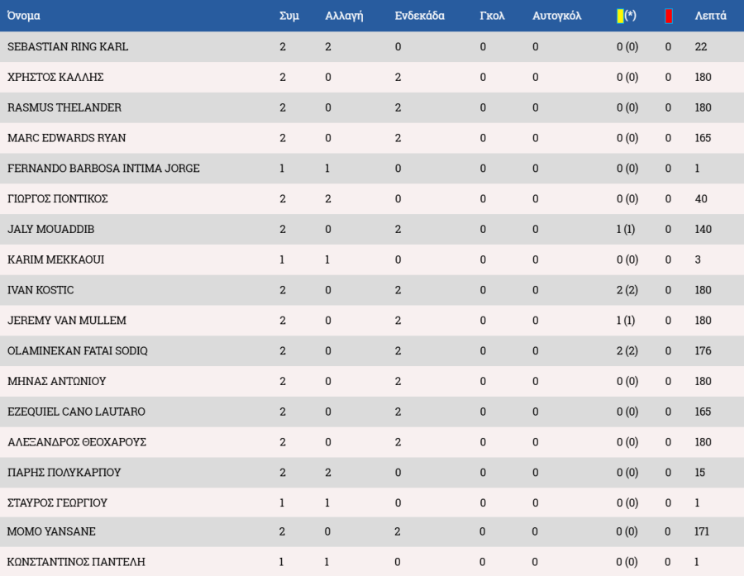744x576 pixels.
Task: Sort by the Λεπτά column header
Action: 710,16
